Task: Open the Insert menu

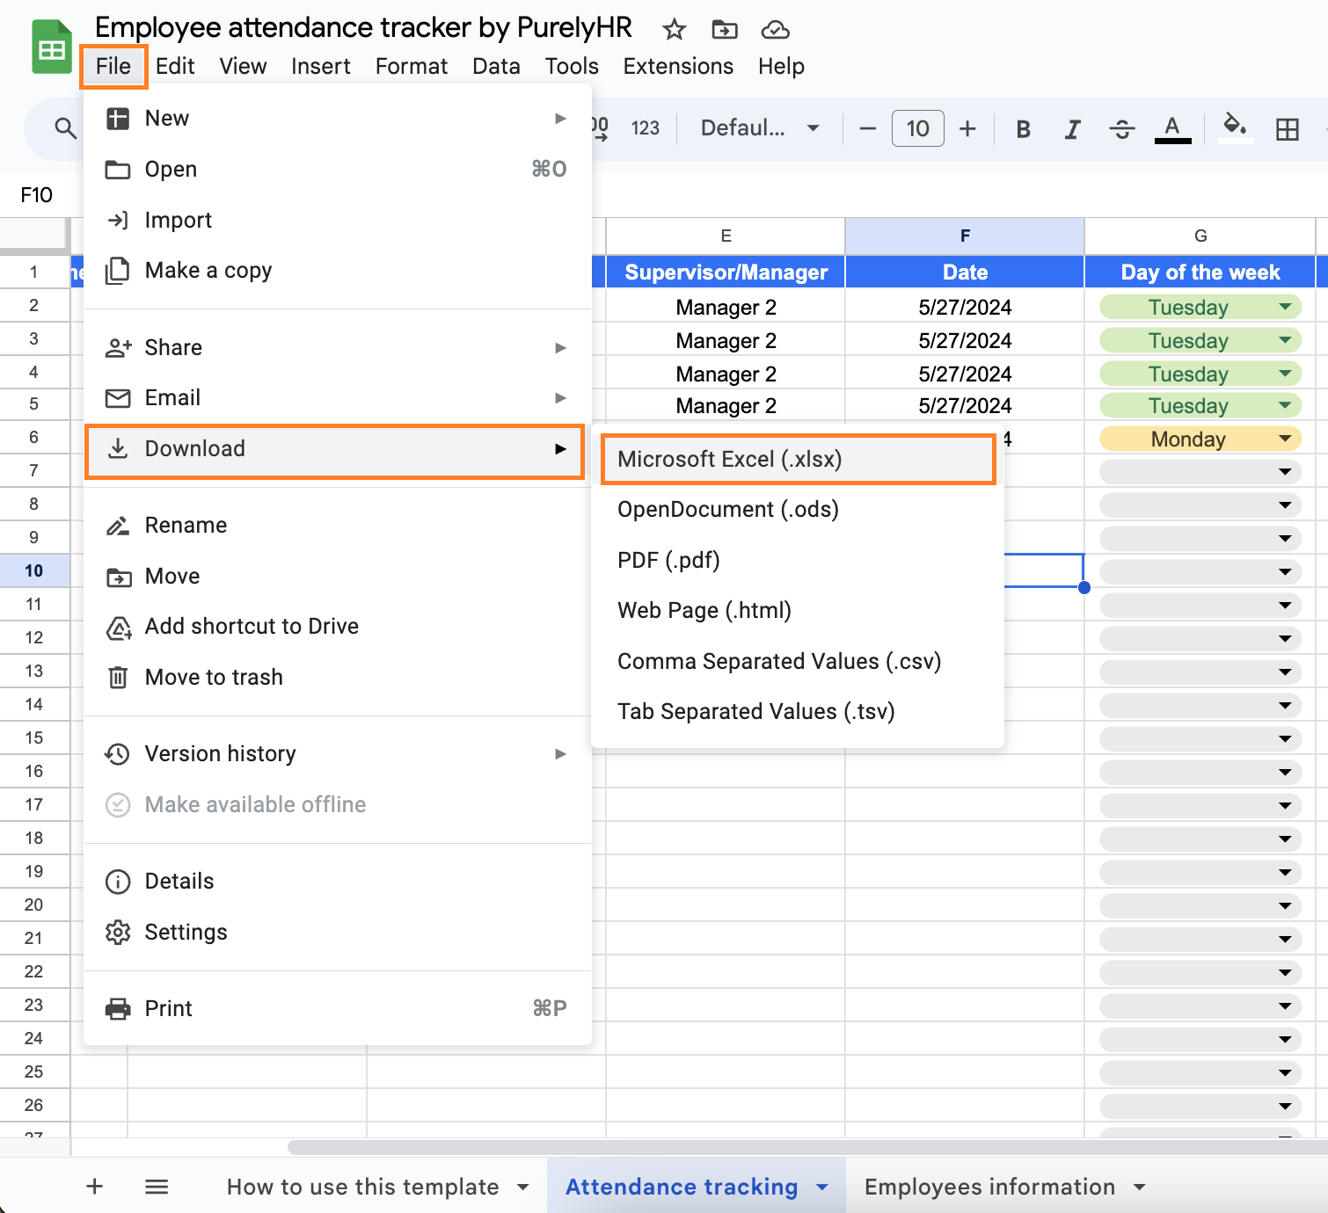Action: [320, 66]
